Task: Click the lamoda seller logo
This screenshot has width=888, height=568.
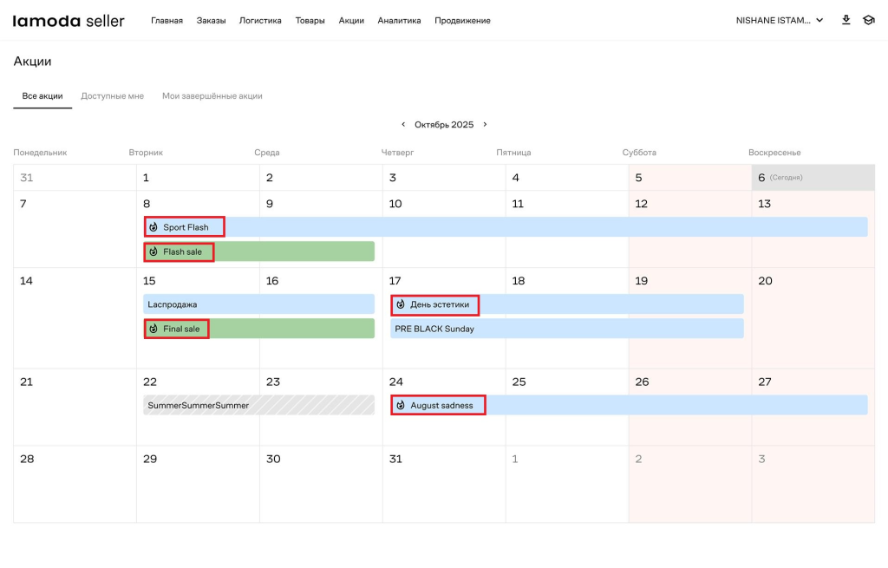Action: [69, 21]
